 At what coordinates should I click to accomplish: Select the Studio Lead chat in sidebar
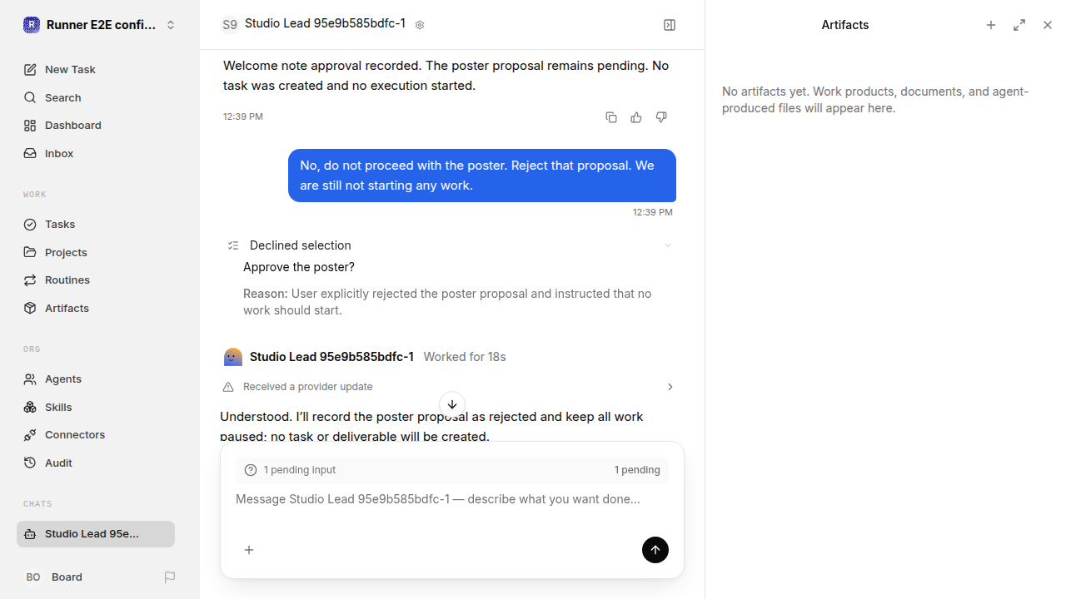coord(96,534)
